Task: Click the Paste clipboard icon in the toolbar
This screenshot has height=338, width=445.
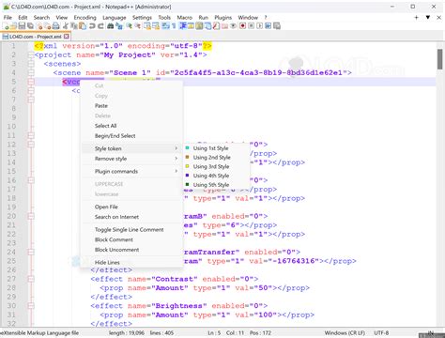Action: coord(83,26)
